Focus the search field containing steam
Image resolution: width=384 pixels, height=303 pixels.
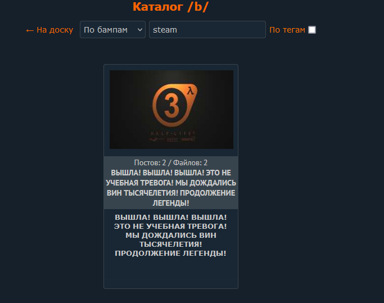point(207,30)
